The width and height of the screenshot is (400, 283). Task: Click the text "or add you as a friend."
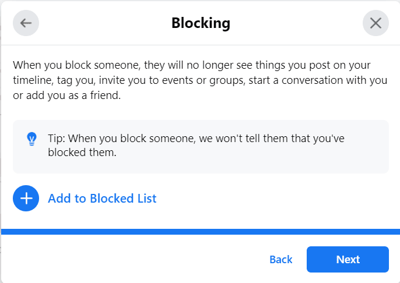pyautogui.click(x=67, y=95)
